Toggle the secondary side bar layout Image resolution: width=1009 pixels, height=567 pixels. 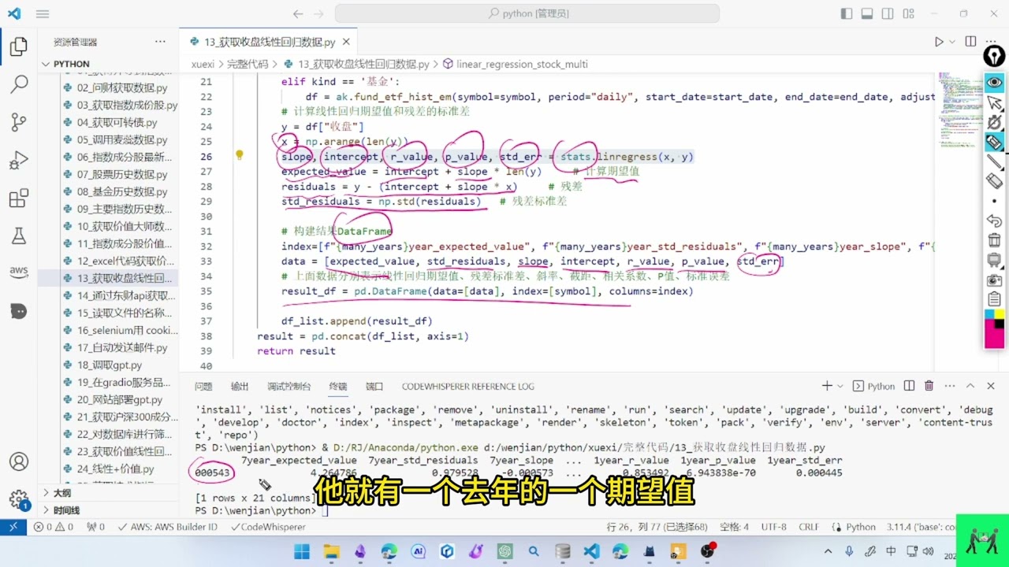tap(888, 13)
